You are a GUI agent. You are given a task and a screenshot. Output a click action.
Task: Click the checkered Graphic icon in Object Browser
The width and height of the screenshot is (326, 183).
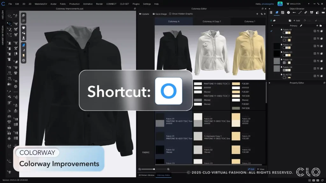click(283, 12)
